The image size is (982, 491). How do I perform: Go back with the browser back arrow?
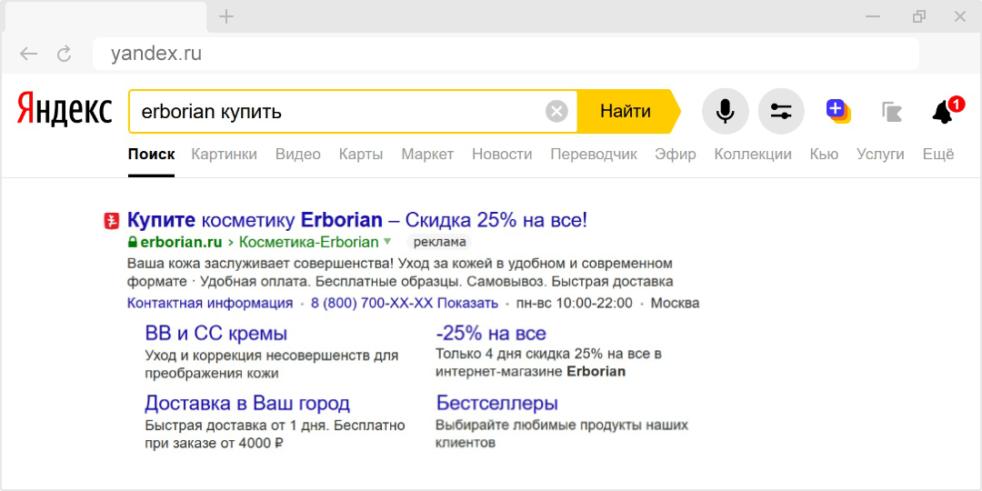coord(28,54)
